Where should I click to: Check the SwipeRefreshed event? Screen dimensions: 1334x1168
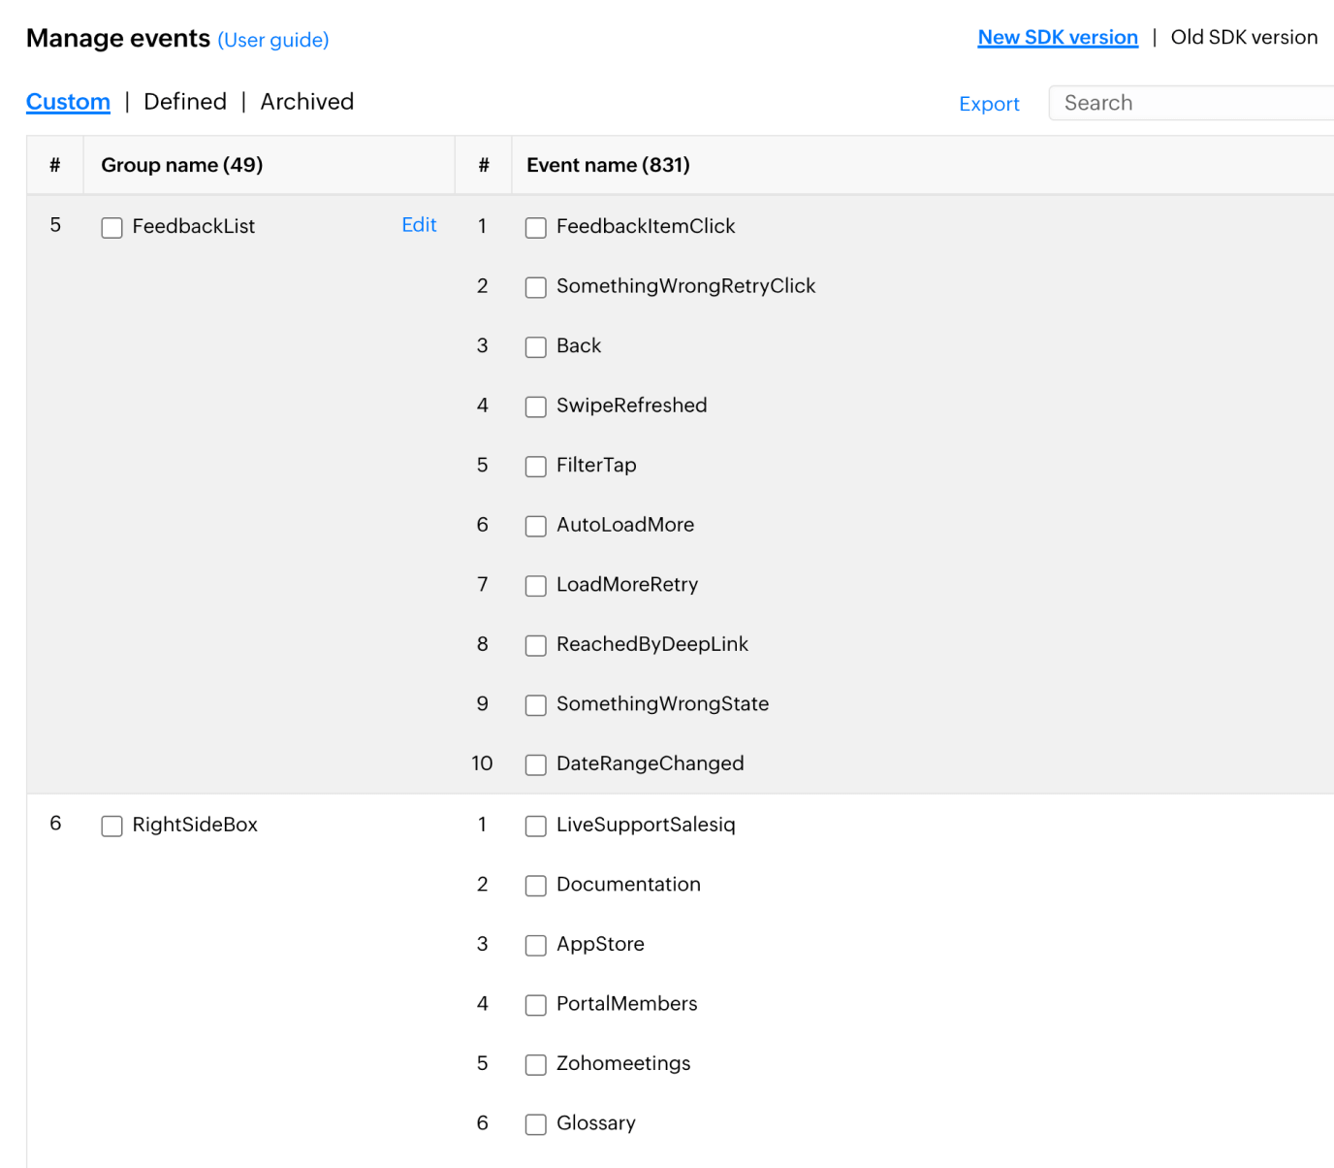click(536, 406)
